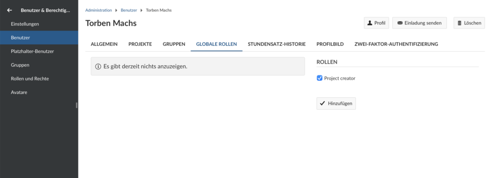489x178 pixels.
Task: Click the person icon on Profil button
Action: click(x=370, y=23)
